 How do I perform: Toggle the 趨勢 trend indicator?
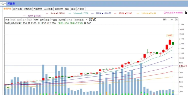(x=42, y=20)
